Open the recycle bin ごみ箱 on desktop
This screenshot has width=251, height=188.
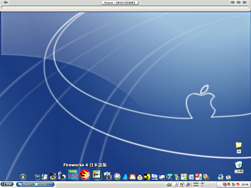239,165
